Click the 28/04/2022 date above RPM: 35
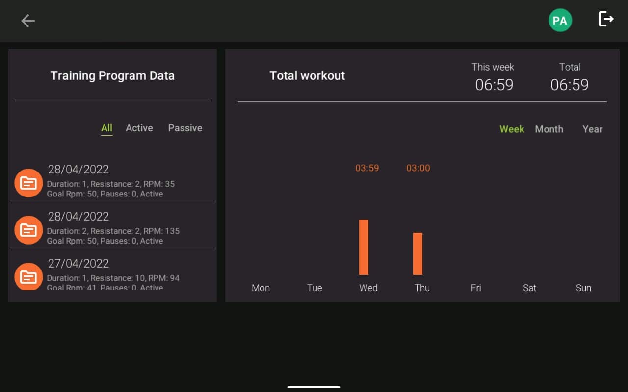 (x=78, y=170)
